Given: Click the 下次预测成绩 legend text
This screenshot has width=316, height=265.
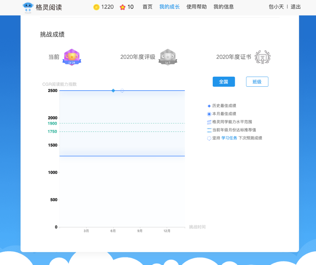Looking at the screenshot, I should [250, 138].
